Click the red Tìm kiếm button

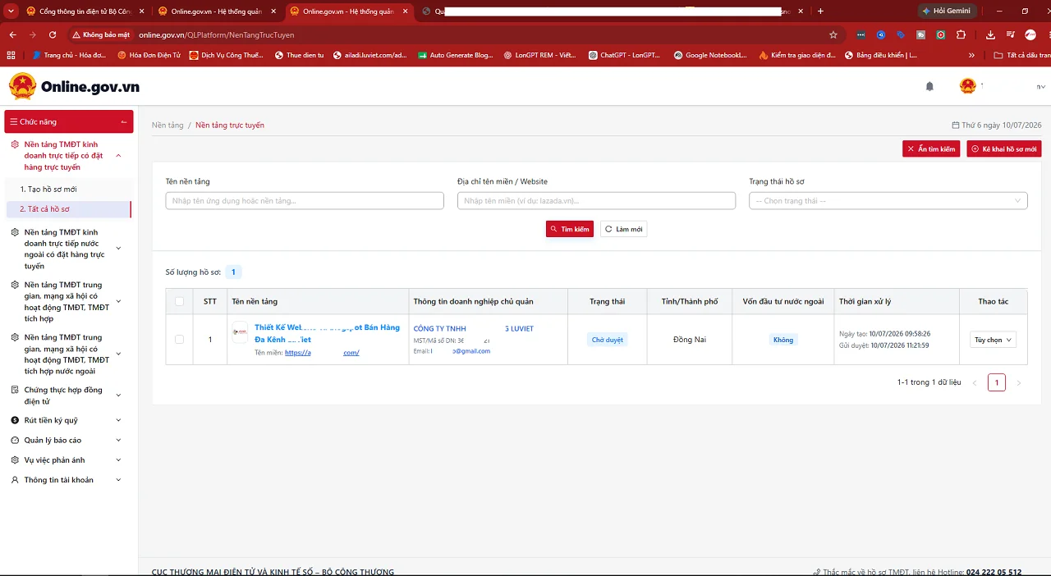(570, 229)
